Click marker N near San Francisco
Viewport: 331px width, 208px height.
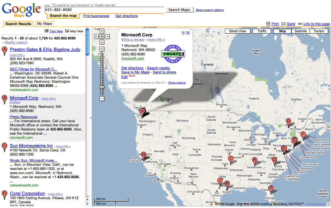coord(143,155)
